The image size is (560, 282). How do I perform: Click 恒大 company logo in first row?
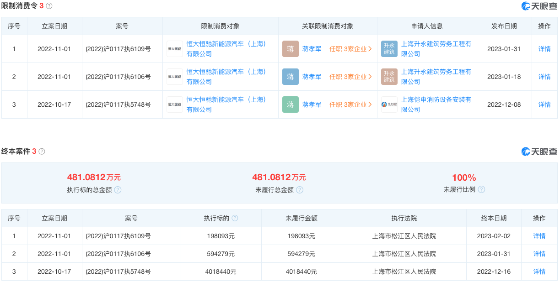[174, 49]
